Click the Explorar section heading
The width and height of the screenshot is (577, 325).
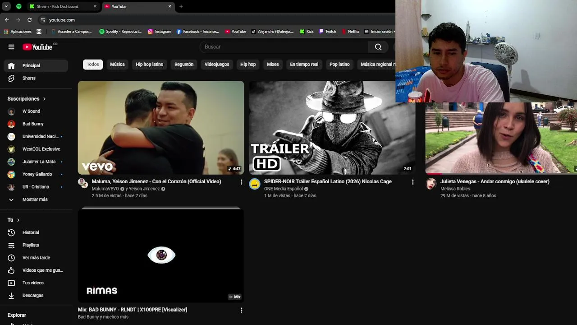tap(17, 315)
